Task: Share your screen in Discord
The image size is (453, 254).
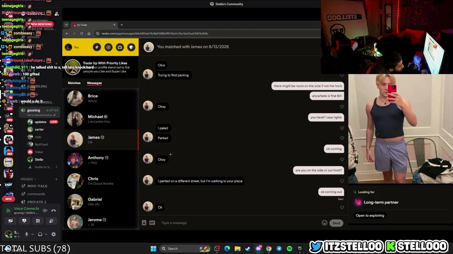Action: pyautogui.click(x=24, y=221)
